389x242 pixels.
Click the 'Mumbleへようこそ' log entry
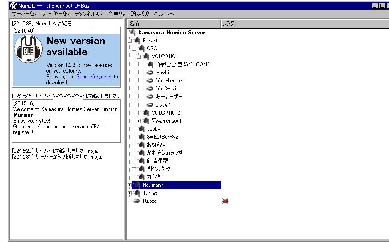click(x=54, y=24)
